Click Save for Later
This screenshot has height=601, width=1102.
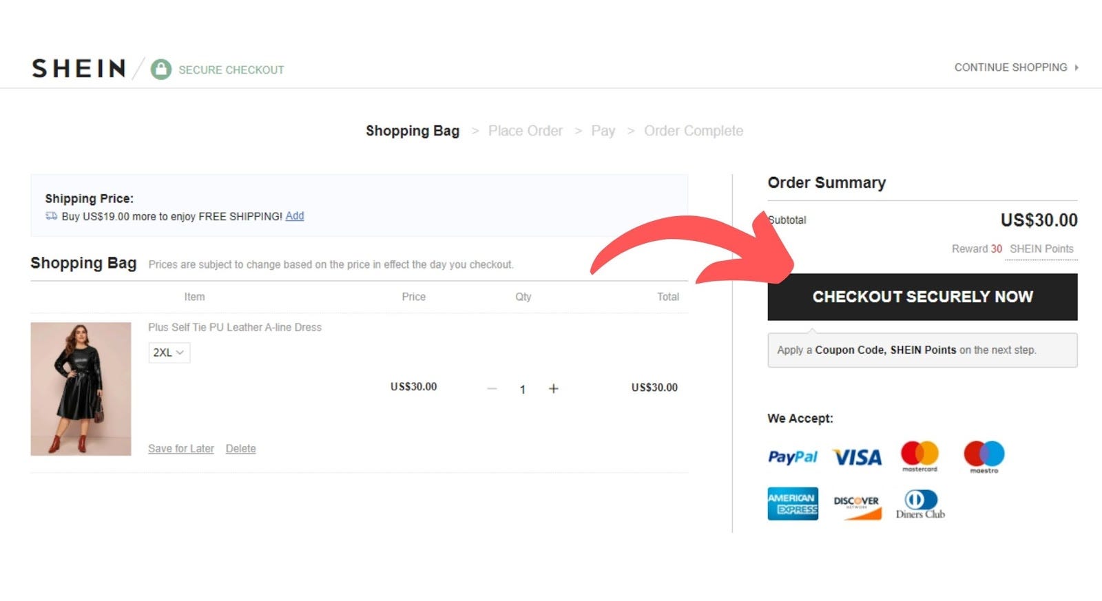(x=181, y=449)
